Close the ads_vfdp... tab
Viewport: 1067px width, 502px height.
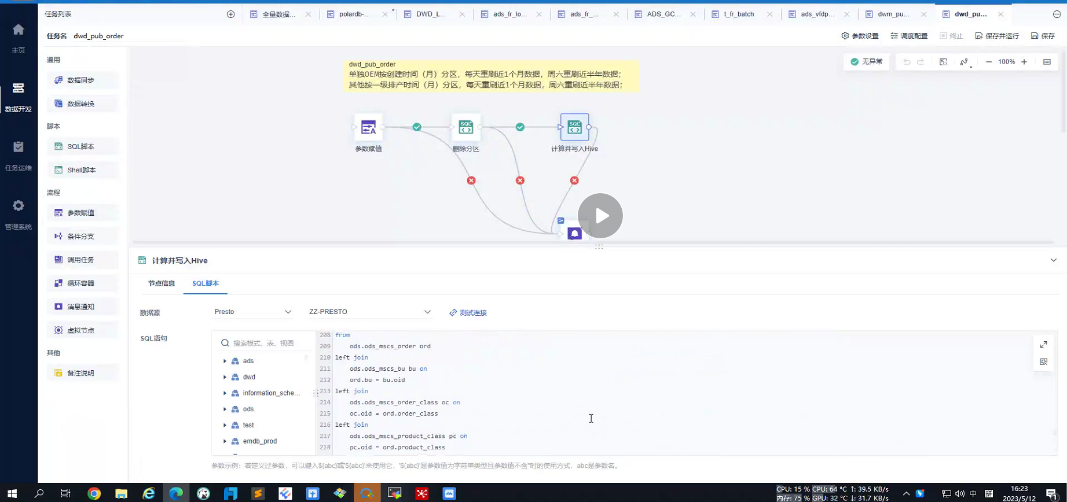coord(847,14)
